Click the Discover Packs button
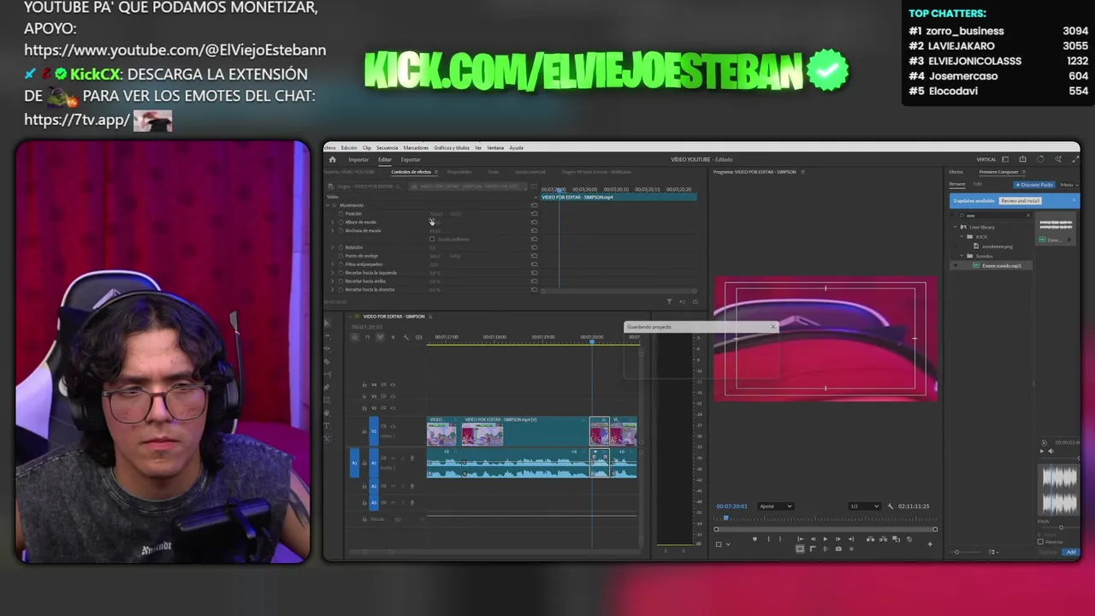The image size is (1095, 616). 1034,185
